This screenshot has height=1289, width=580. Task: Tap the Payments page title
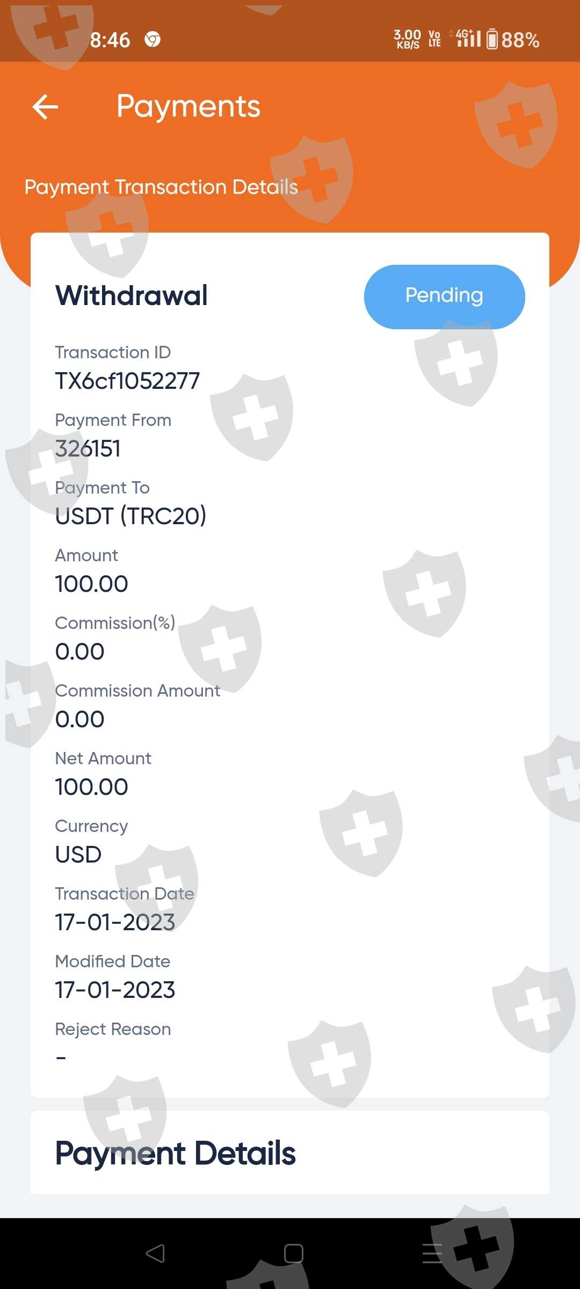(x=188, y=106)
